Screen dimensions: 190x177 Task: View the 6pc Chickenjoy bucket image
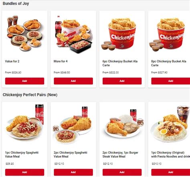pos(119,34)
